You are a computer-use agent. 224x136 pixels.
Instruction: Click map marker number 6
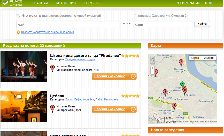point(165,93)
